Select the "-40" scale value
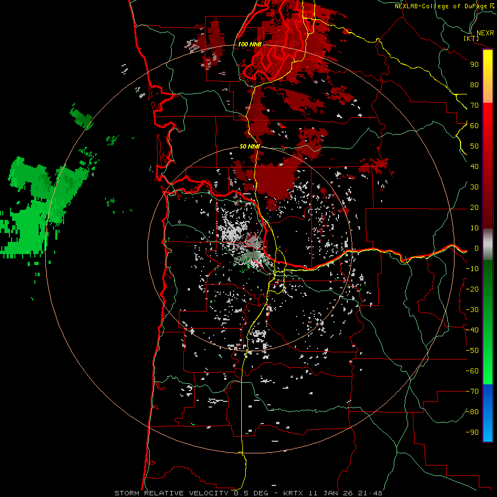Image resolution: width=497 pixels, height=497 pixels. [472, 330]
